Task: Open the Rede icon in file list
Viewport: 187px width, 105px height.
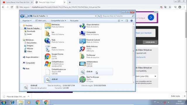Action: (x=48, y=41)
